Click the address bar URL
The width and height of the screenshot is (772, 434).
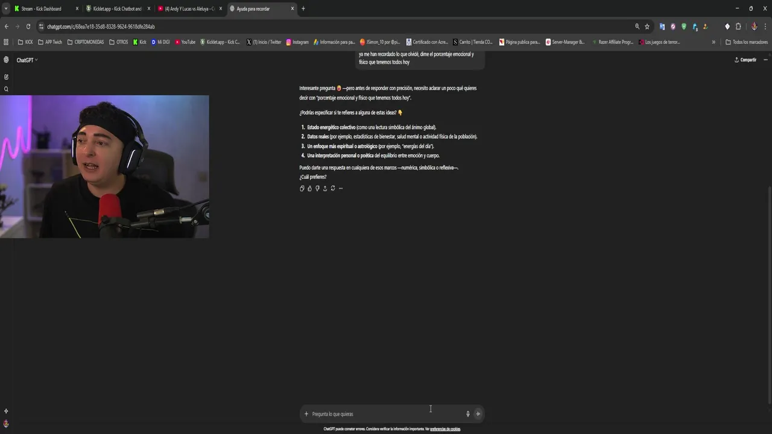pyautogui.click(x=101, y=27)
